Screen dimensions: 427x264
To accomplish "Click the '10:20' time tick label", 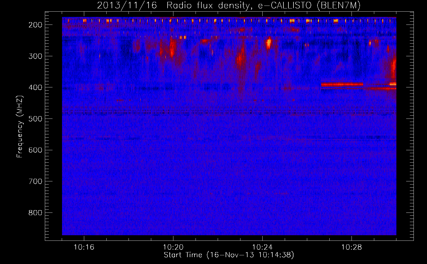I will point(173,247).
